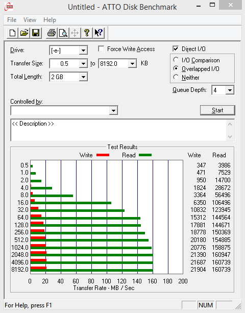Image resolution: width=245 pixels, height=313 pixels.
Task: Click the New document toolbar icon
Action: click(12, 33)
